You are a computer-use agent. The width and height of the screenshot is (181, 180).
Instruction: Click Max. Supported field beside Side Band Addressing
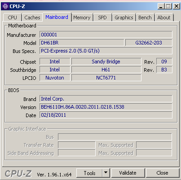pyautogui.click(x=154, y=153)
